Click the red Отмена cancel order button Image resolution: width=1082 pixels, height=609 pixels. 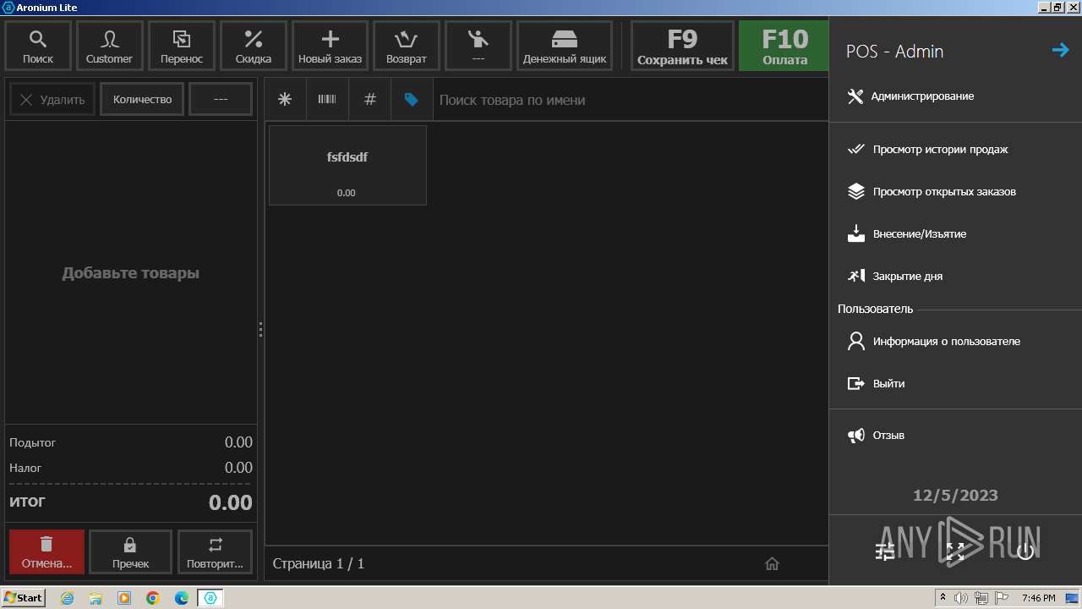point(46,551)
